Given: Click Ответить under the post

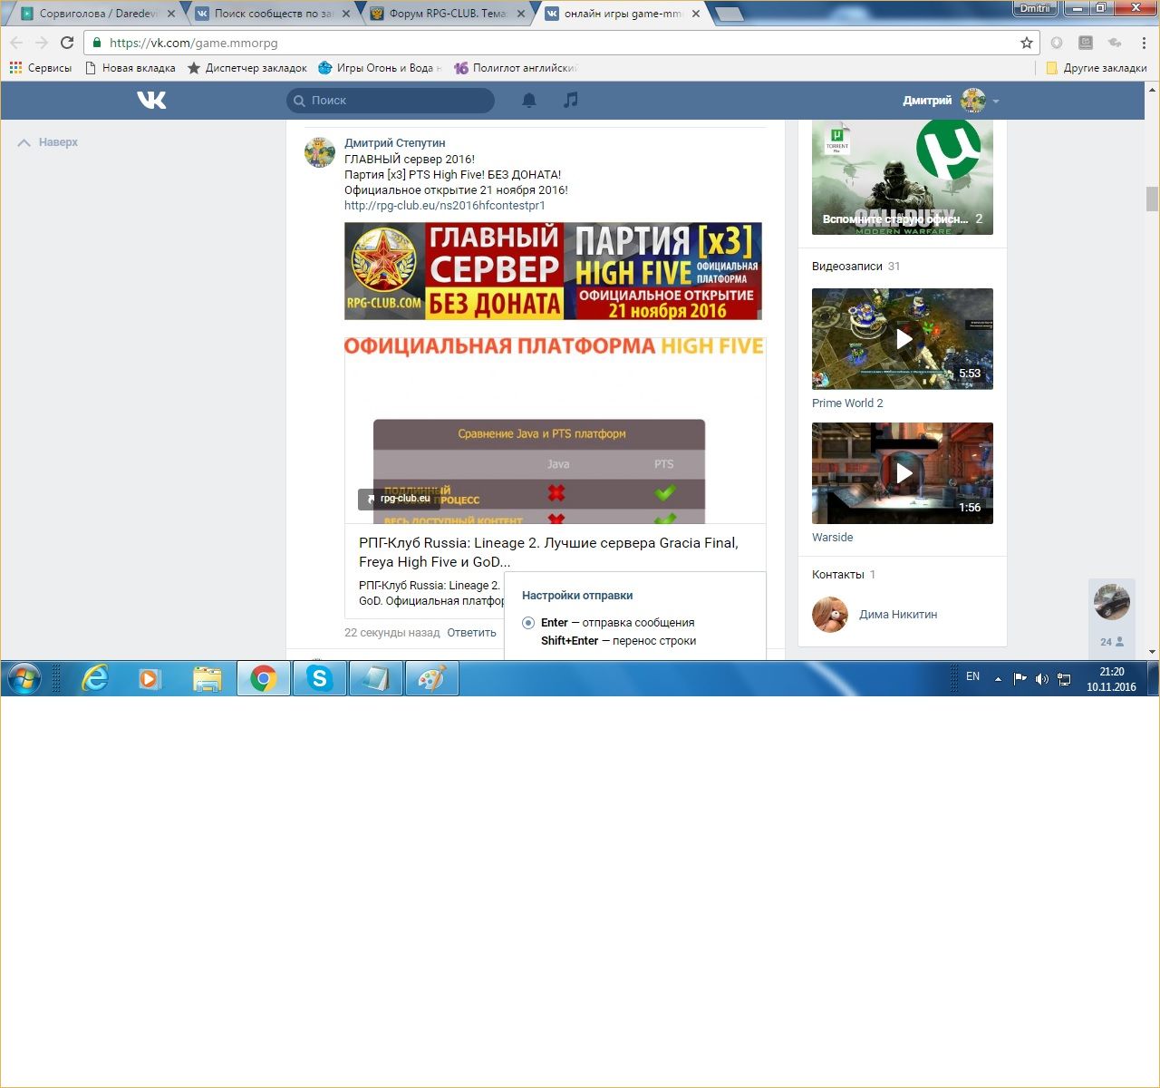Looking at the screenshot, I should click(471, 633).
